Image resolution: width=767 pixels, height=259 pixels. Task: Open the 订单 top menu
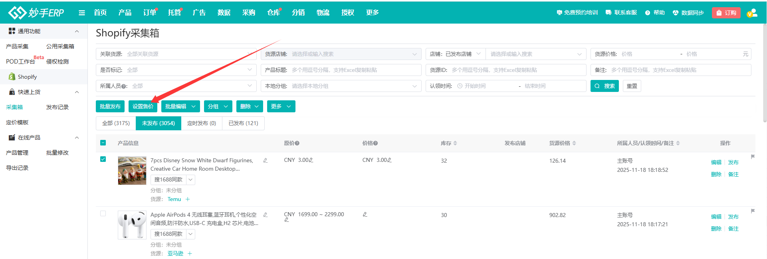pos(149,13)
